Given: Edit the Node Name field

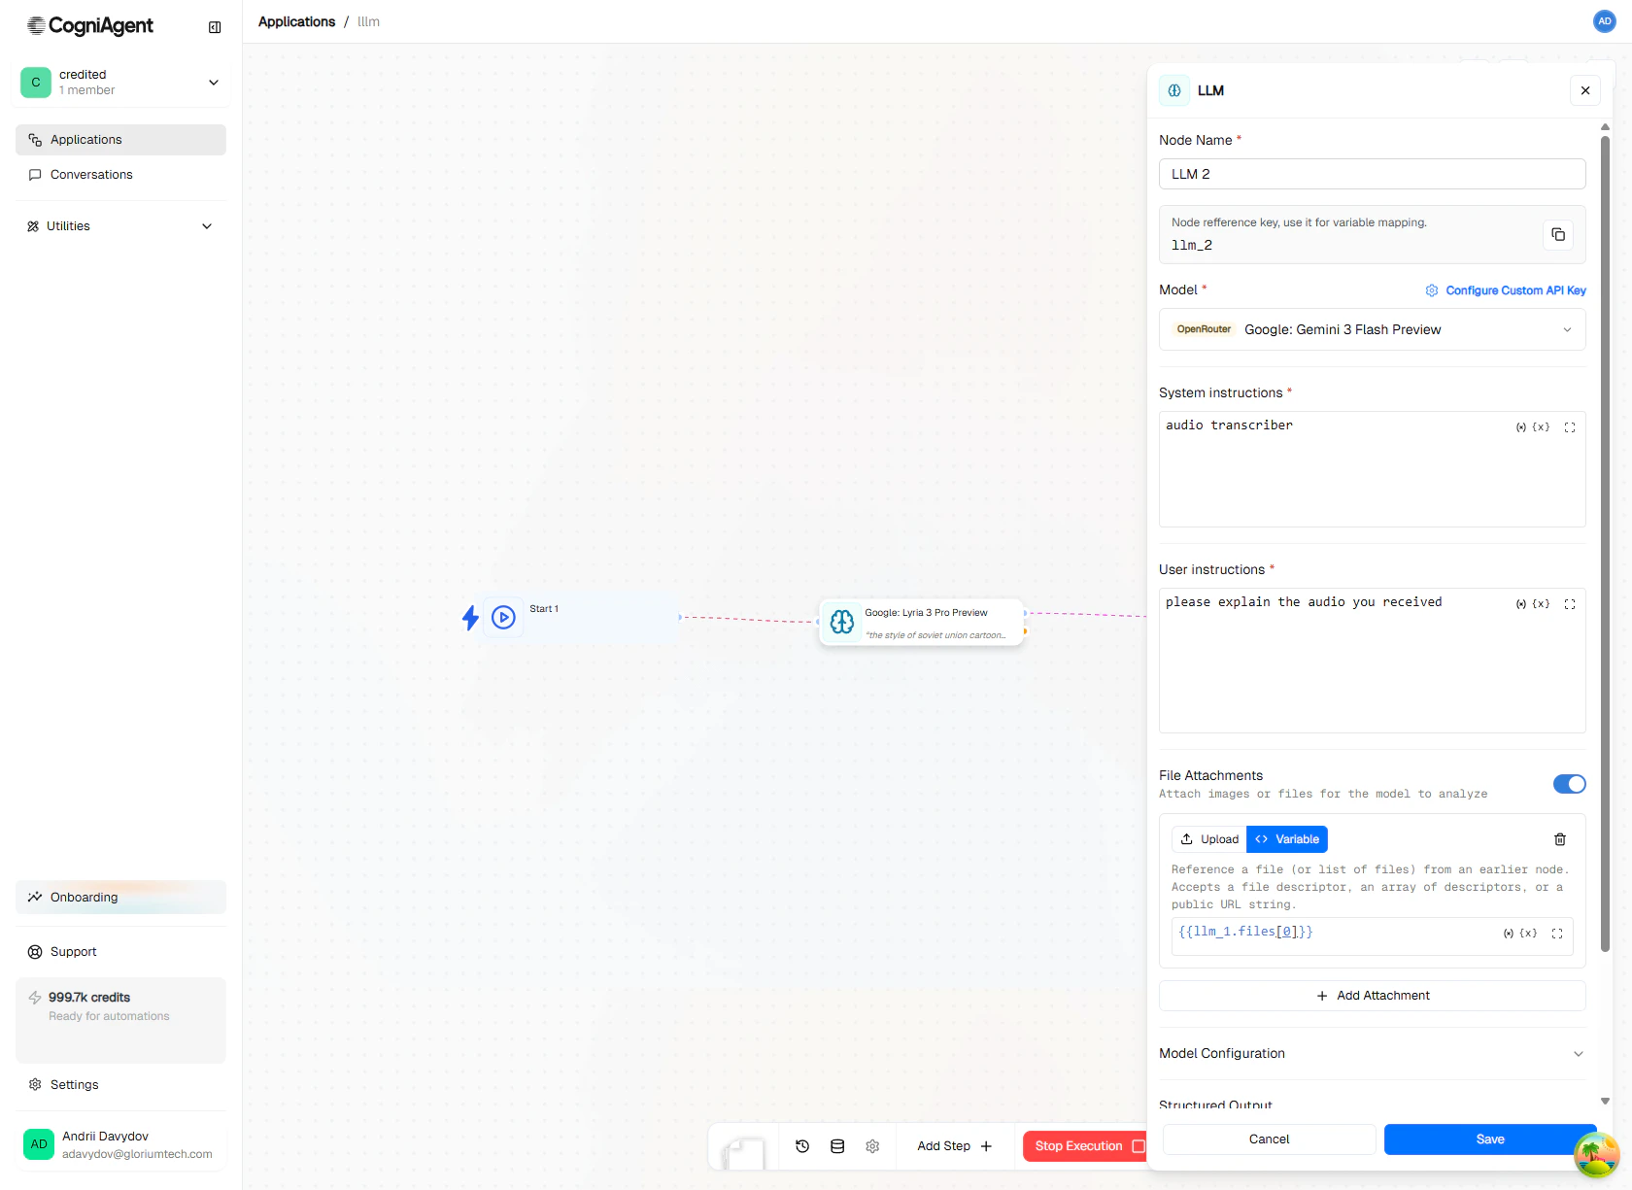Looking at the screenshot, I should [1372, 174].
